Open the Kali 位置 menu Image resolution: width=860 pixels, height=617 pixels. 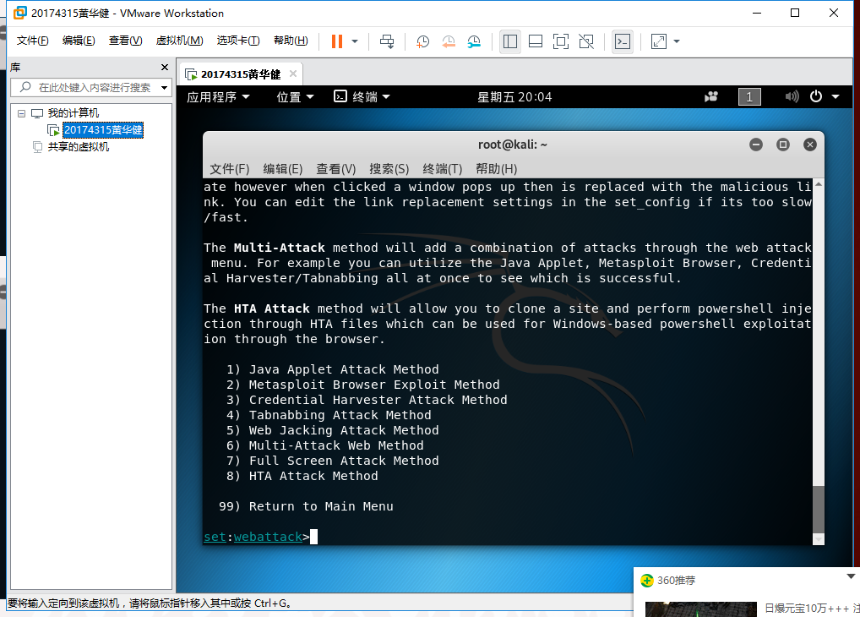[x=295, y=97]
